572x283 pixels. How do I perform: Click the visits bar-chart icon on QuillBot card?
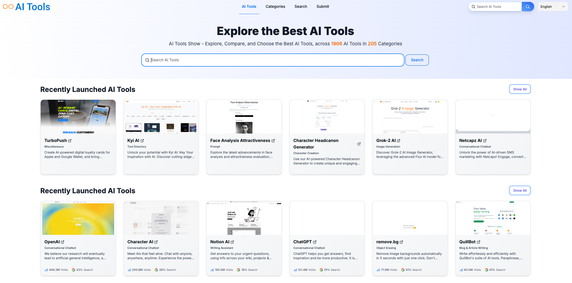(x=461, y=270)
